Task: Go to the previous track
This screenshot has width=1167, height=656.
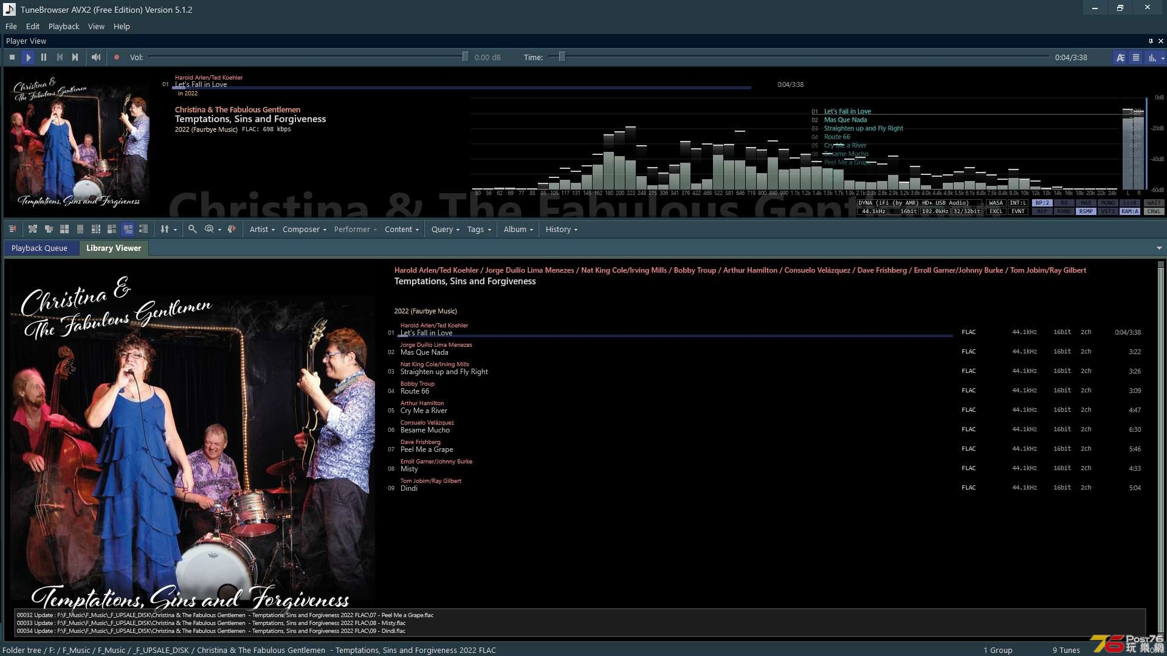Action: pos(60,57)
